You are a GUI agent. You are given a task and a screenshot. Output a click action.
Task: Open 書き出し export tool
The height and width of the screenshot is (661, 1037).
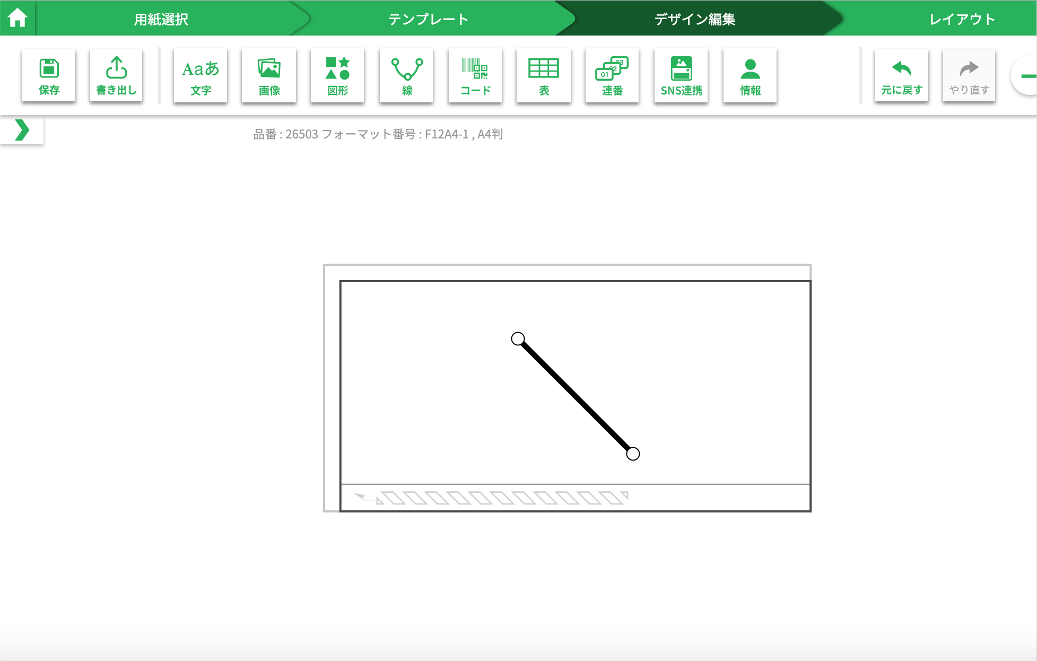pos(116,75)
